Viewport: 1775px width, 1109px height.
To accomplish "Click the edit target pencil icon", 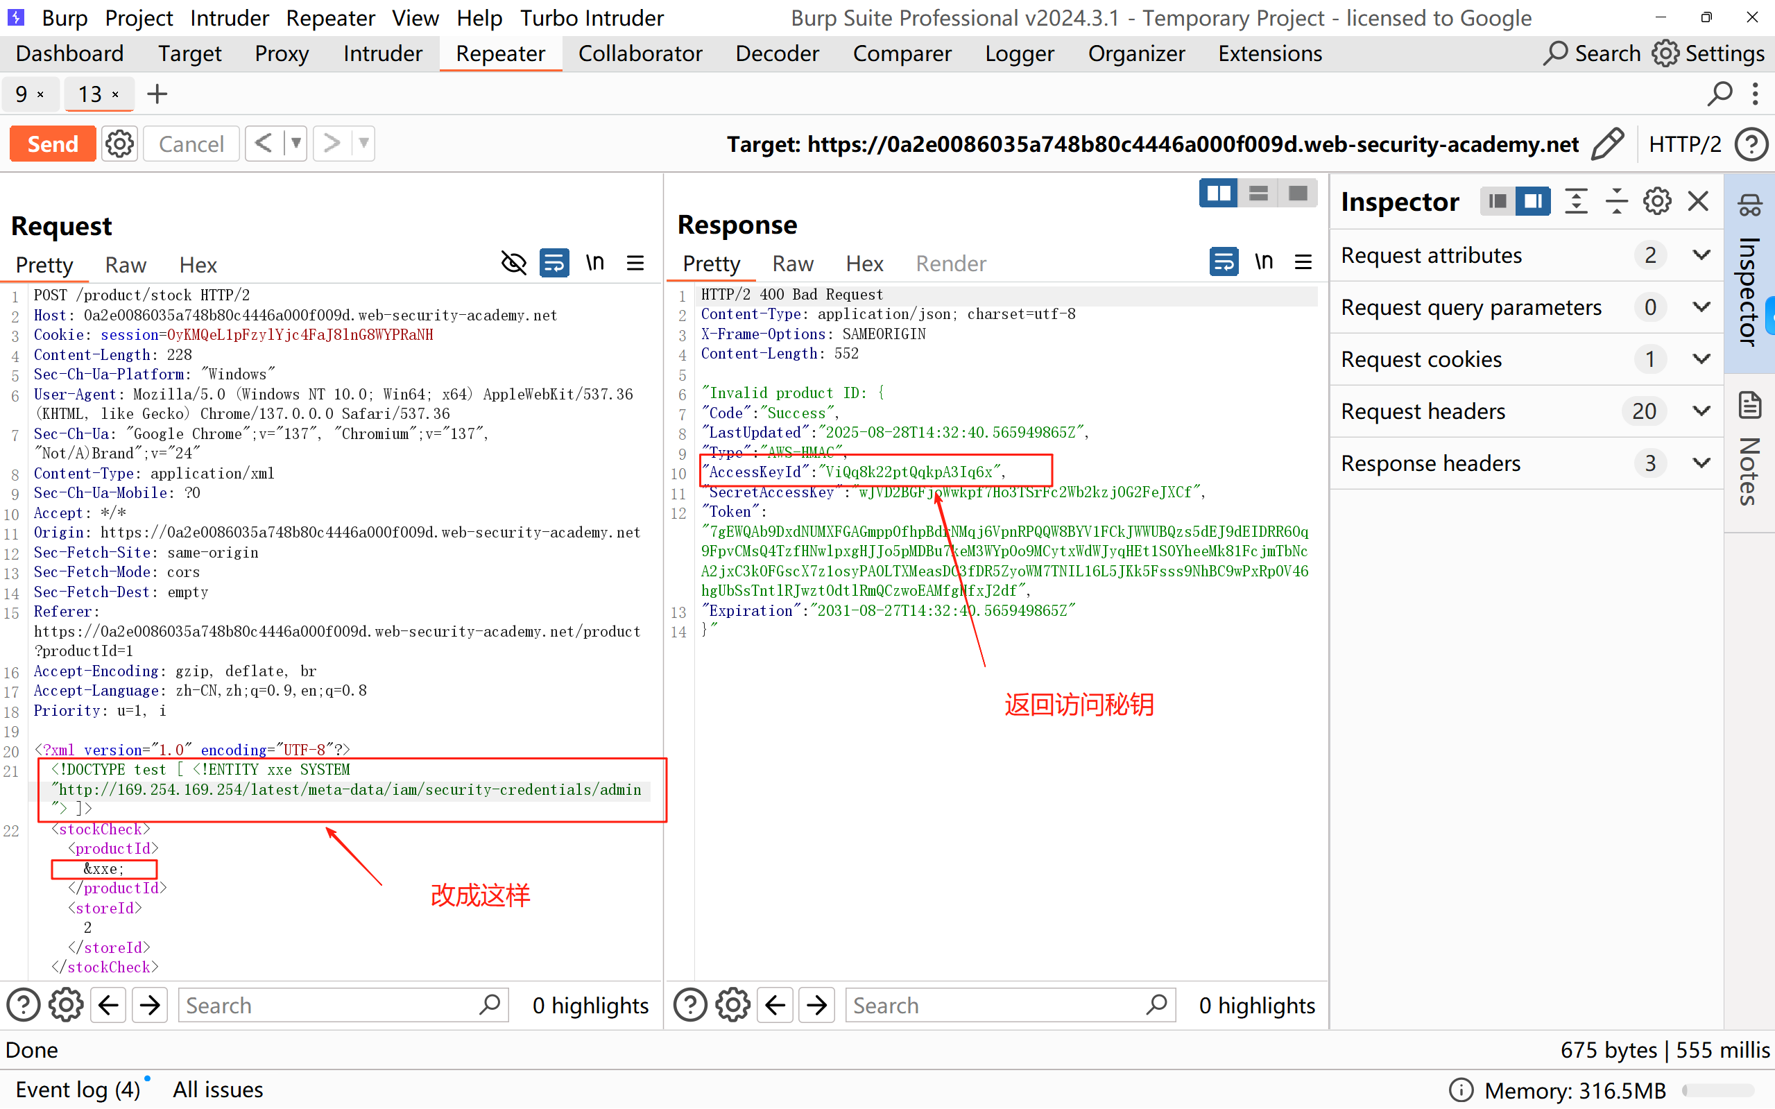I will click(1607, 143).
